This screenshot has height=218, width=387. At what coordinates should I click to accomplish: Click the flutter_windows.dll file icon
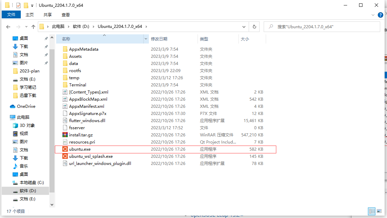65,120
